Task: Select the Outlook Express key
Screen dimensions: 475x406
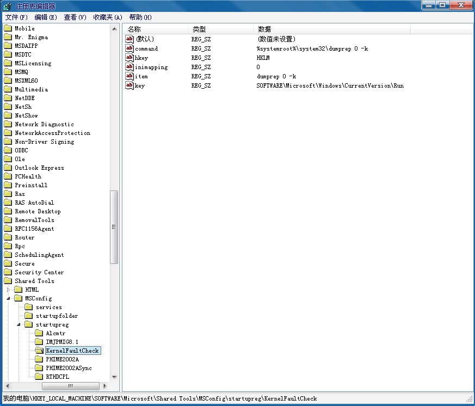Action: pyautogui.click(x=39, y=168)
